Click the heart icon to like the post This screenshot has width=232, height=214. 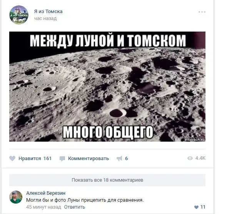(x=12, y=158)
